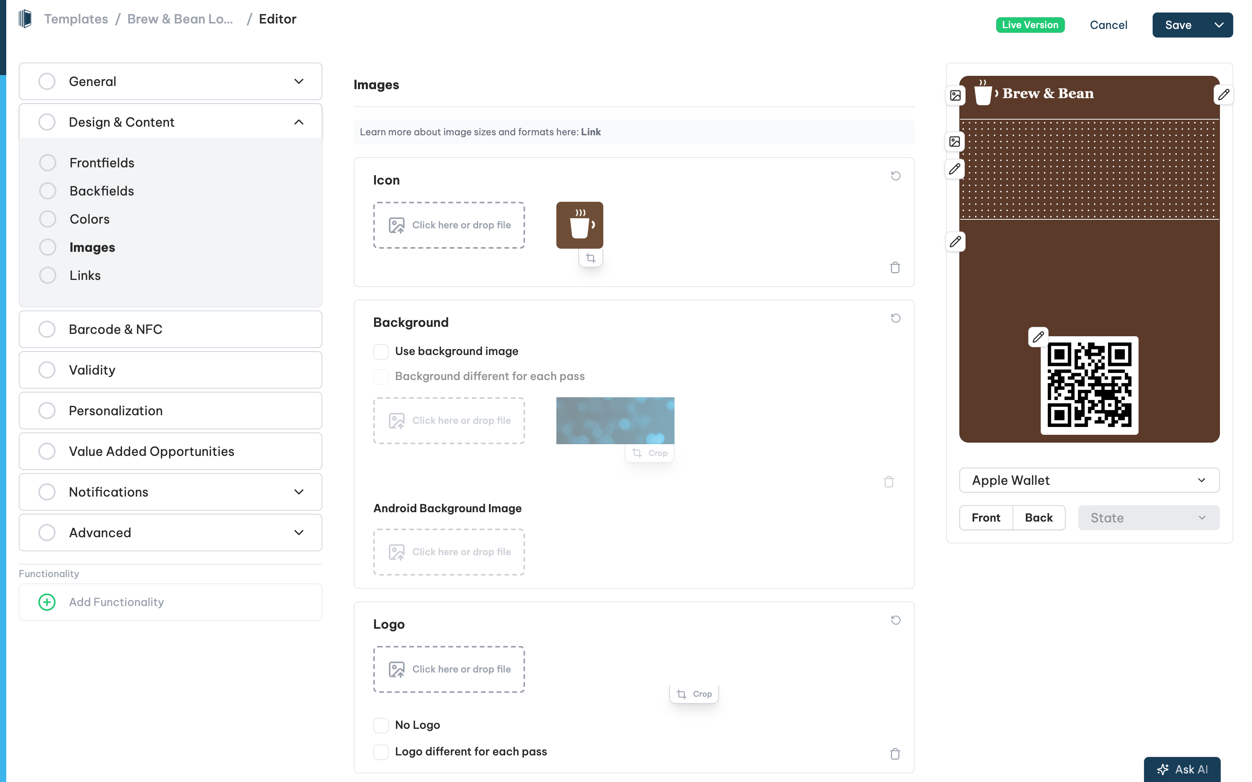Edit header field pencil at preview top right
Image resolution: width=1252 pixels, height=782 pixels.
point(1223,95)
